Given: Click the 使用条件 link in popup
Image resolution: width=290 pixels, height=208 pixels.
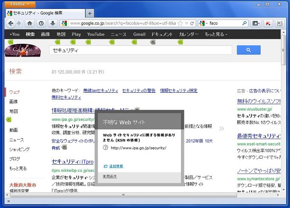Looking at the screenshot, I should click(110, 177).
